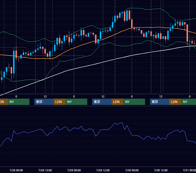Click the 東京 session block on 7/29
Screen dimensions: 196x173
102,102
